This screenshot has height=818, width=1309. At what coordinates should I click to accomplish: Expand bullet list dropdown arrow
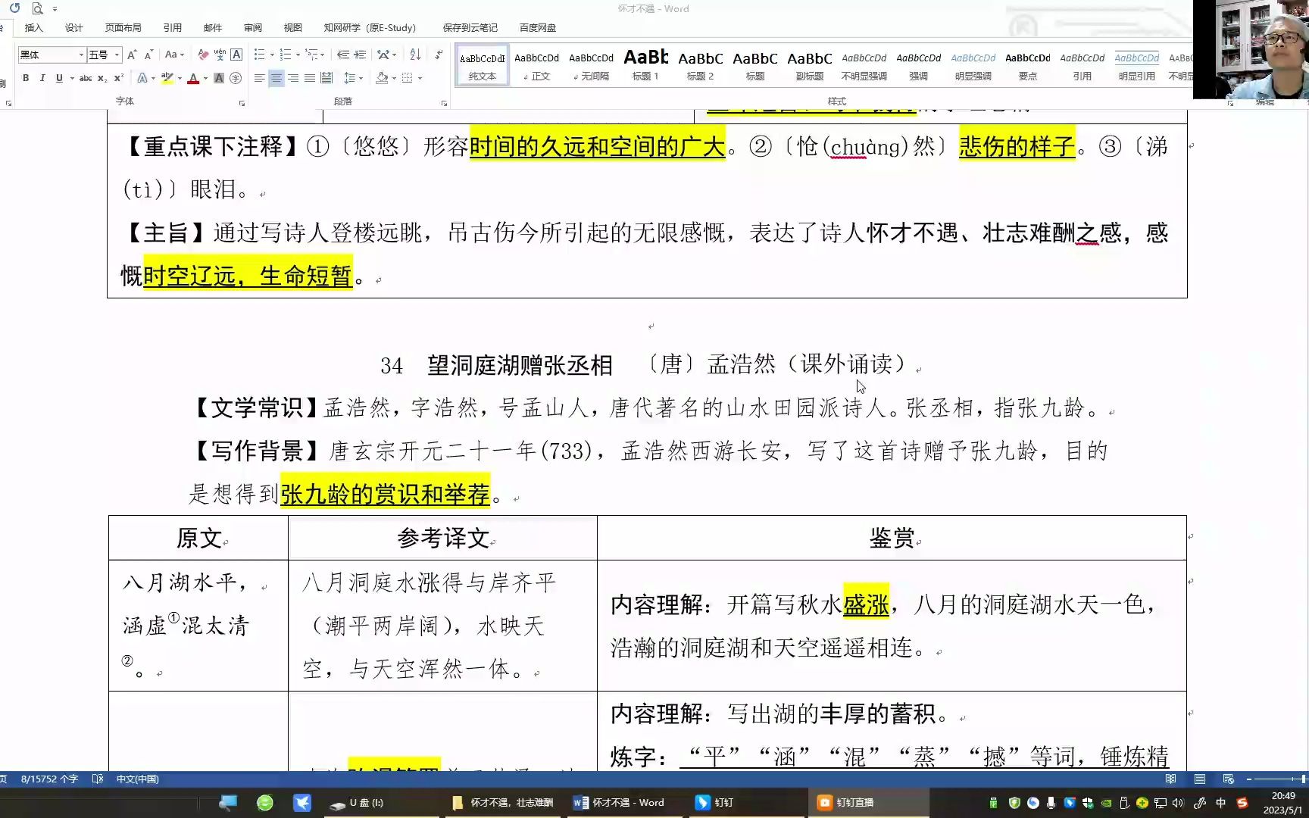click(272, 55)
